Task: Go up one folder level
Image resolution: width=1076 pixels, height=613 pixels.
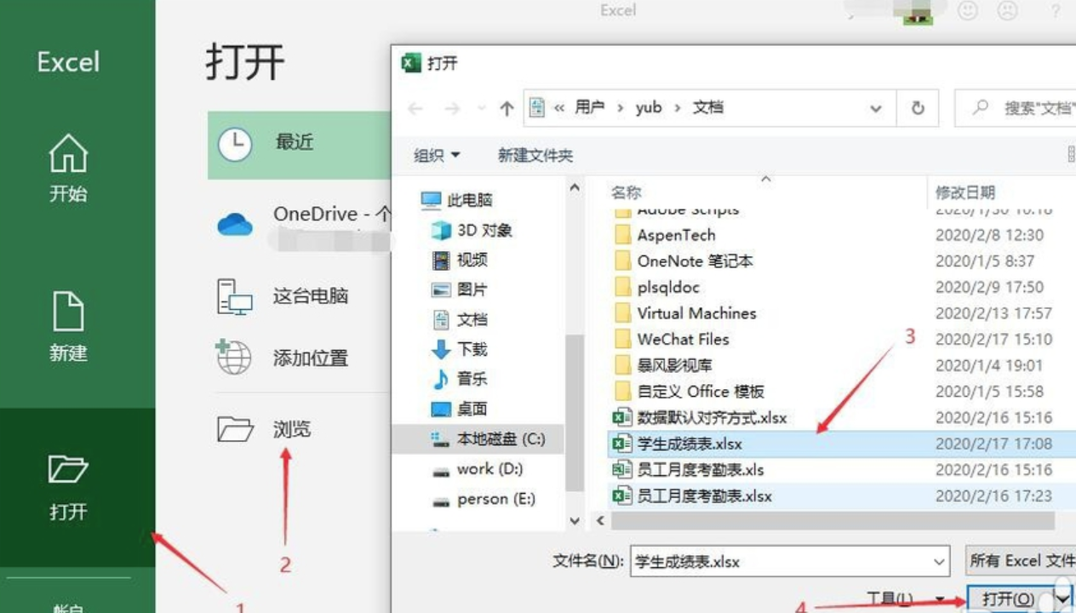Action: (x=507, y=109)
